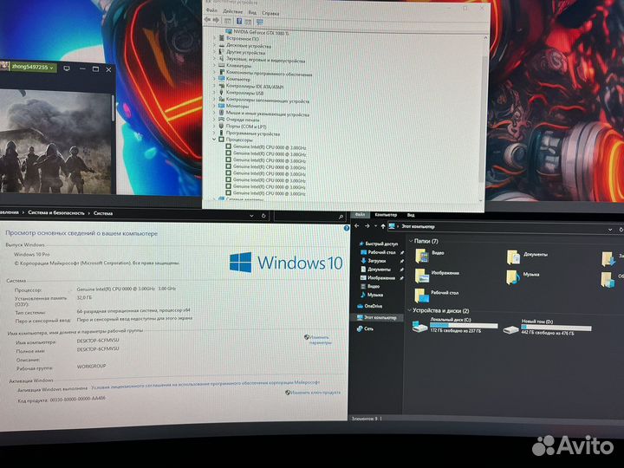Go up one level in Explorer
The image size is (624, 468).
(x=383, y=226)
